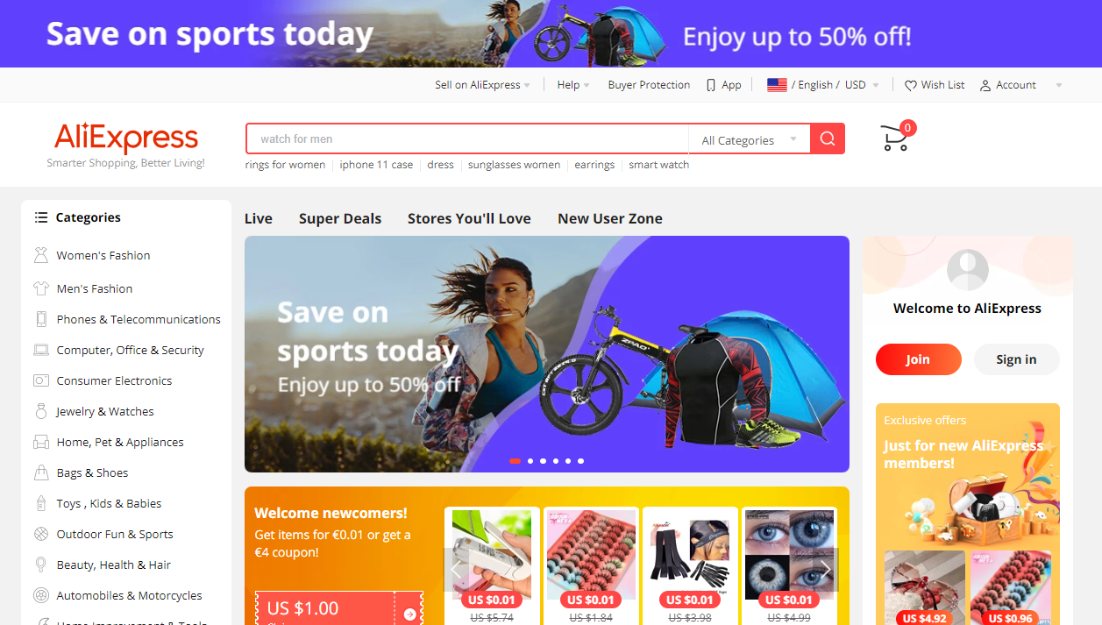
Task: Click the Women's Fashion dress icon
Action: click(x=40, y=255)
